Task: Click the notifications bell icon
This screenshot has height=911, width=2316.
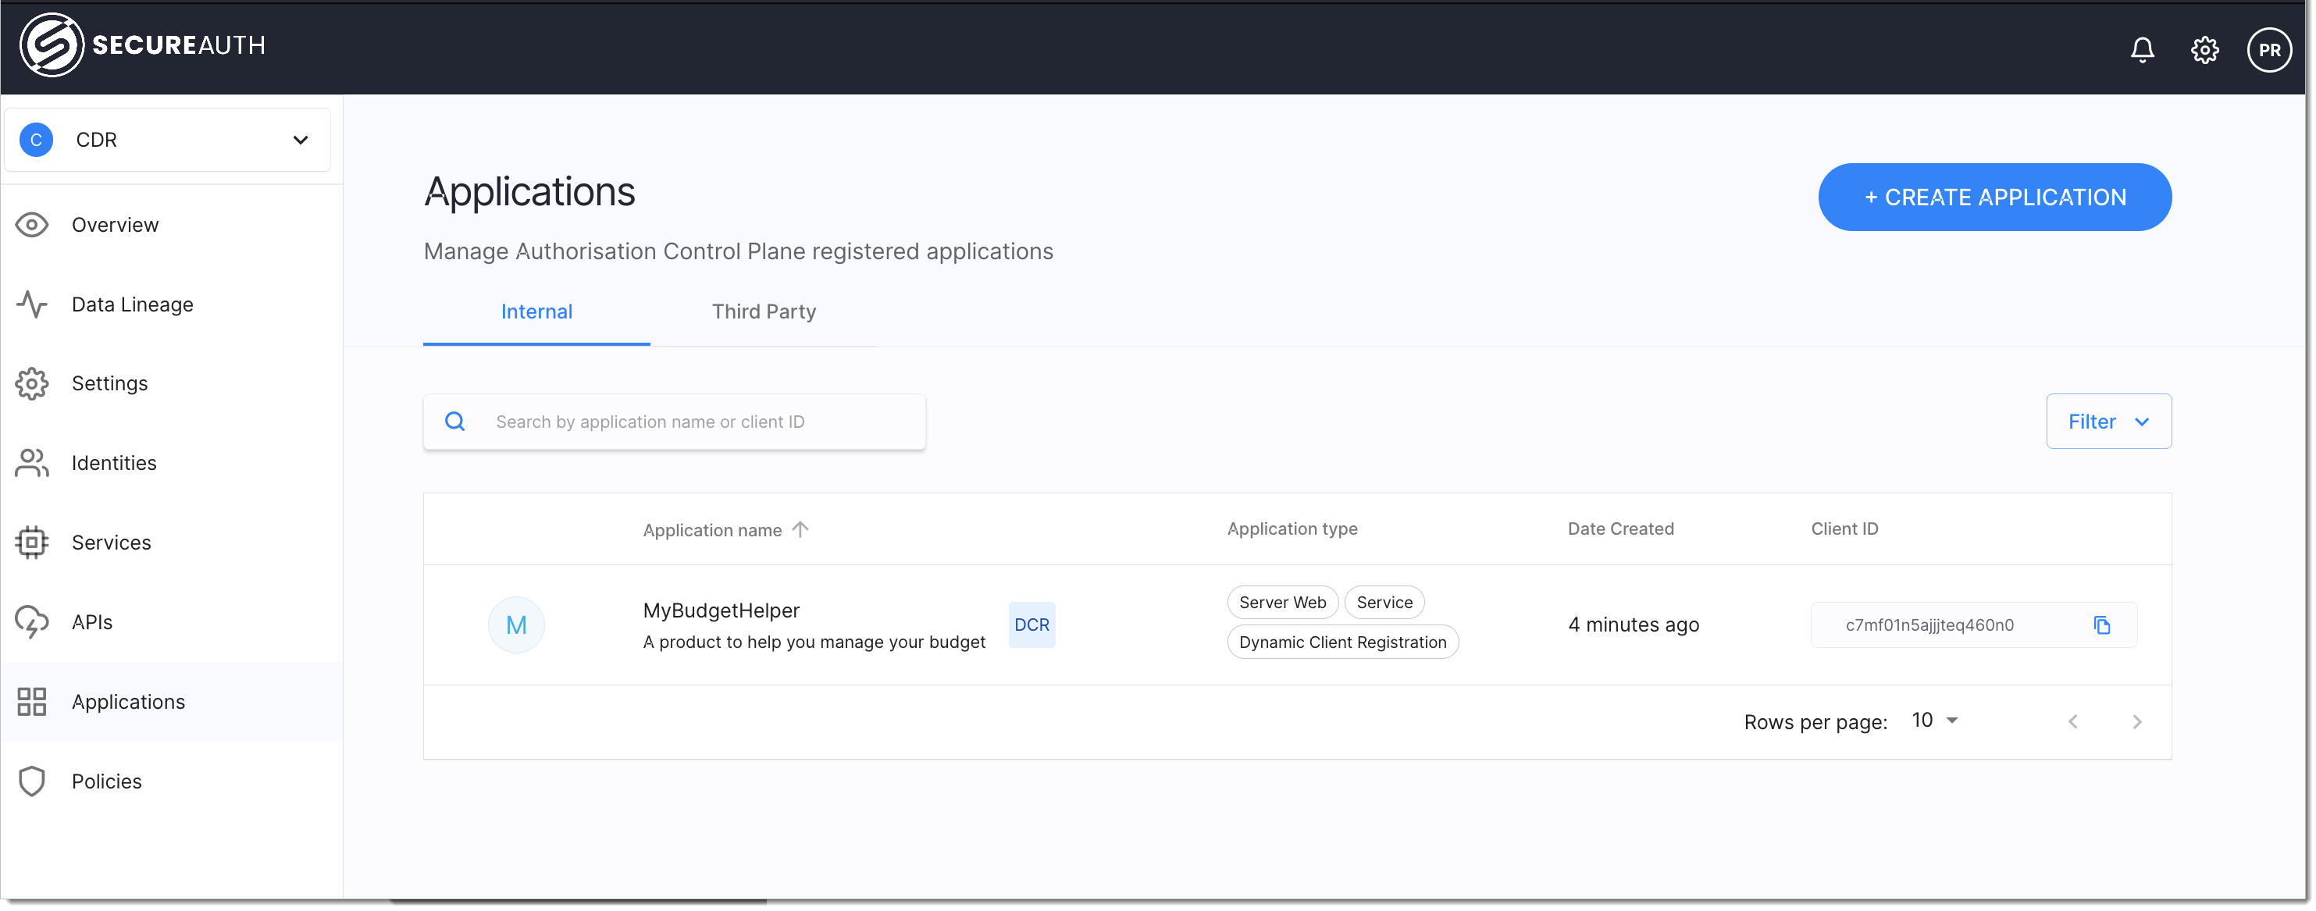Action: pos(2143,48)
